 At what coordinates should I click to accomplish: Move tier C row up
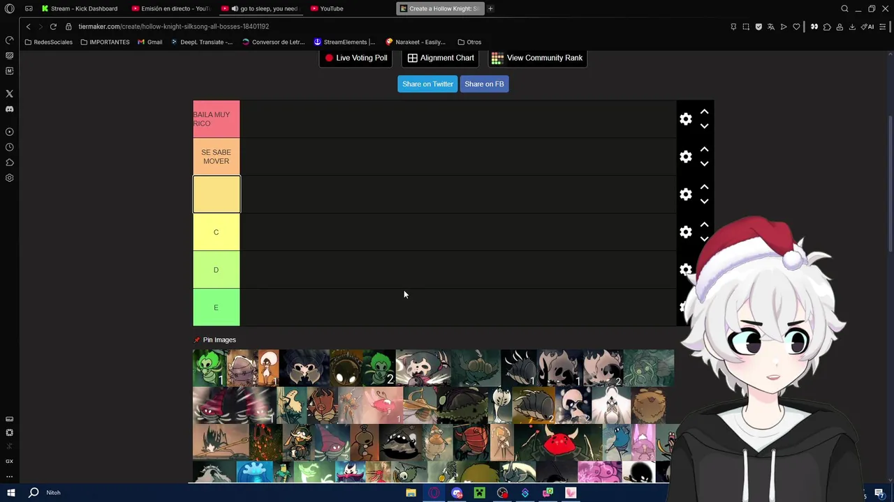(704, 225)
